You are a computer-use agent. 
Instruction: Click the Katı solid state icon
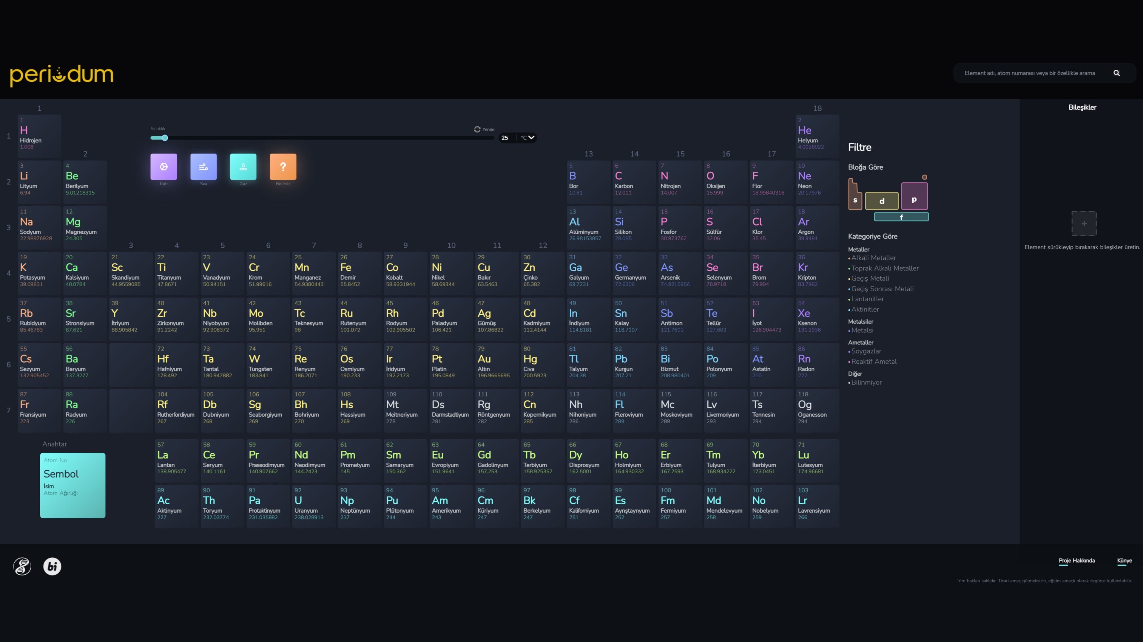click(164, 167)
